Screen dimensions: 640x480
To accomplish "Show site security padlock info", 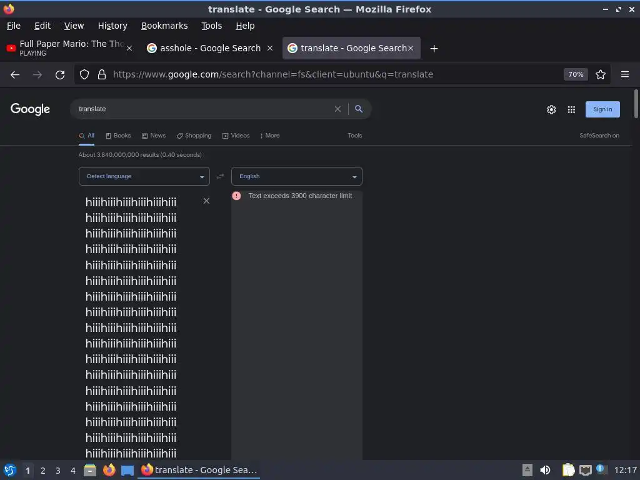I will (102, 75).
